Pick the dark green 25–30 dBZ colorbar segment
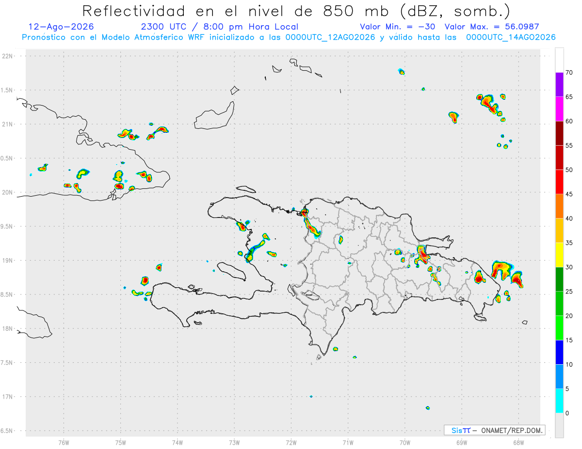Viewport: 582px width, 449px height. click(x=559, y=279)
